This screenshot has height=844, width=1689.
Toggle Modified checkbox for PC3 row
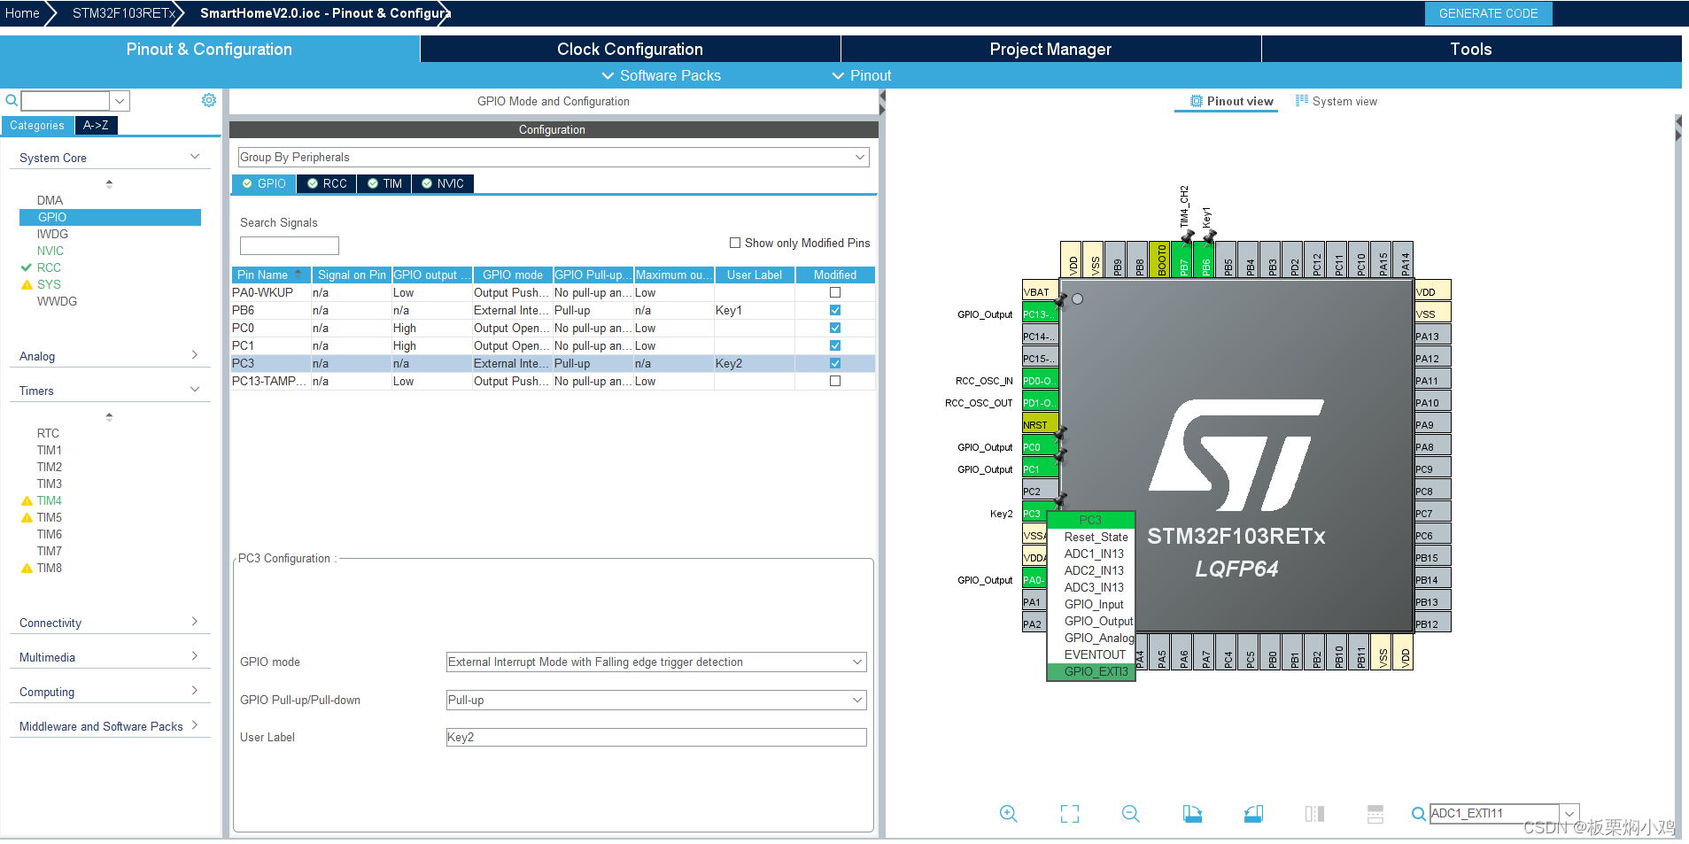click(x=834, y=363)
